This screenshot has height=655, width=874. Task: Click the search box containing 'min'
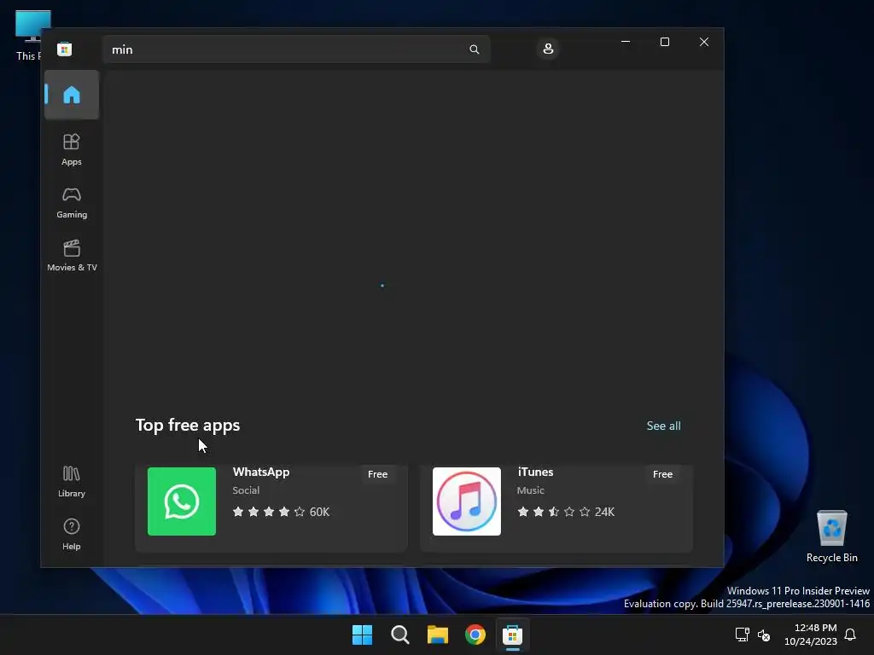(x=296, y=49)
